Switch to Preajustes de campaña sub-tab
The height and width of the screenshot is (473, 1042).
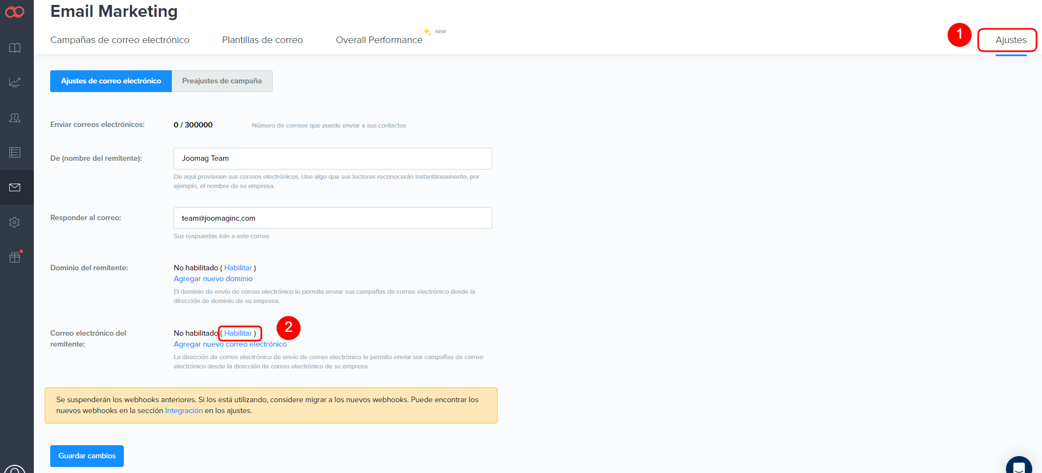coord(222,81)
